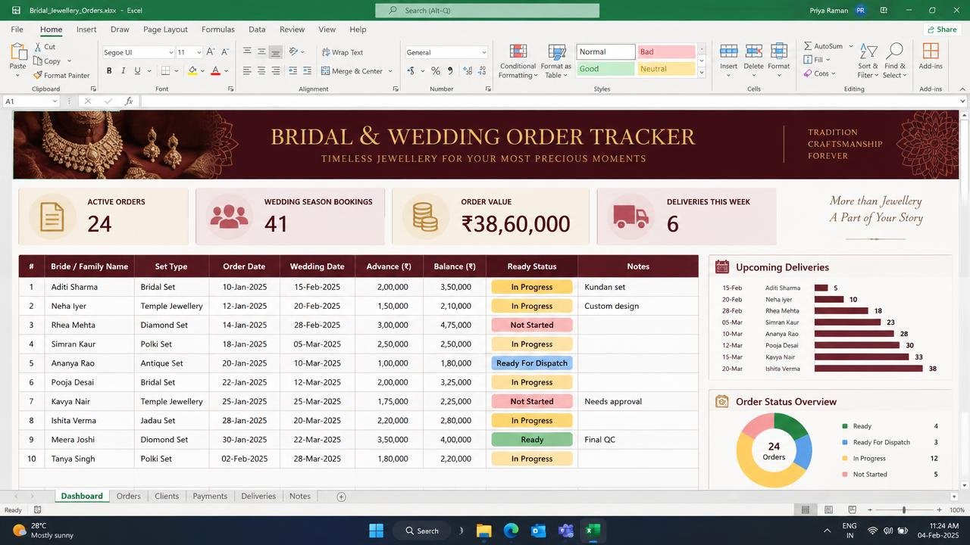Open the Formulas ribbon tab

[x=217, y=30]
